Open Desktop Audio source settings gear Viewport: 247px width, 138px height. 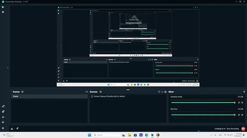pos(242,103)
